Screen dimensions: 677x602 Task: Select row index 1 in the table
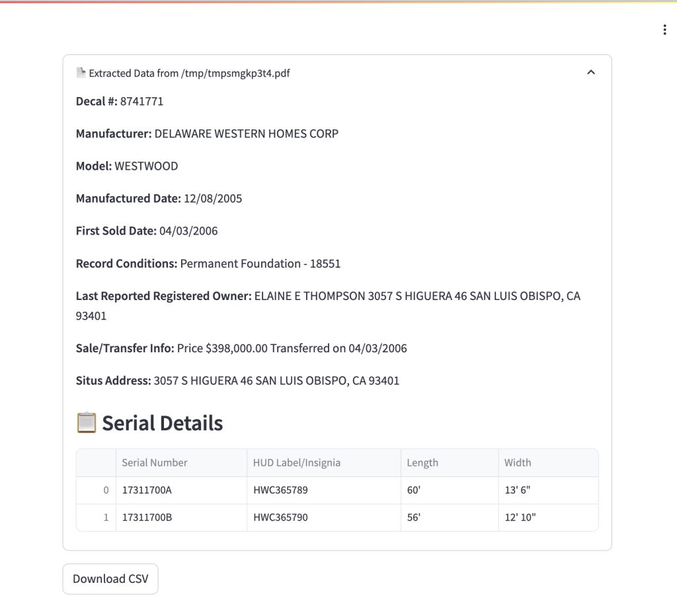point(106,517)
